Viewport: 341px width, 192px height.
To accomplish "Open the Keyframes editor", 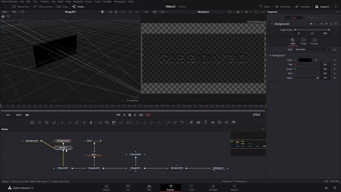I will tap(283, 7).
